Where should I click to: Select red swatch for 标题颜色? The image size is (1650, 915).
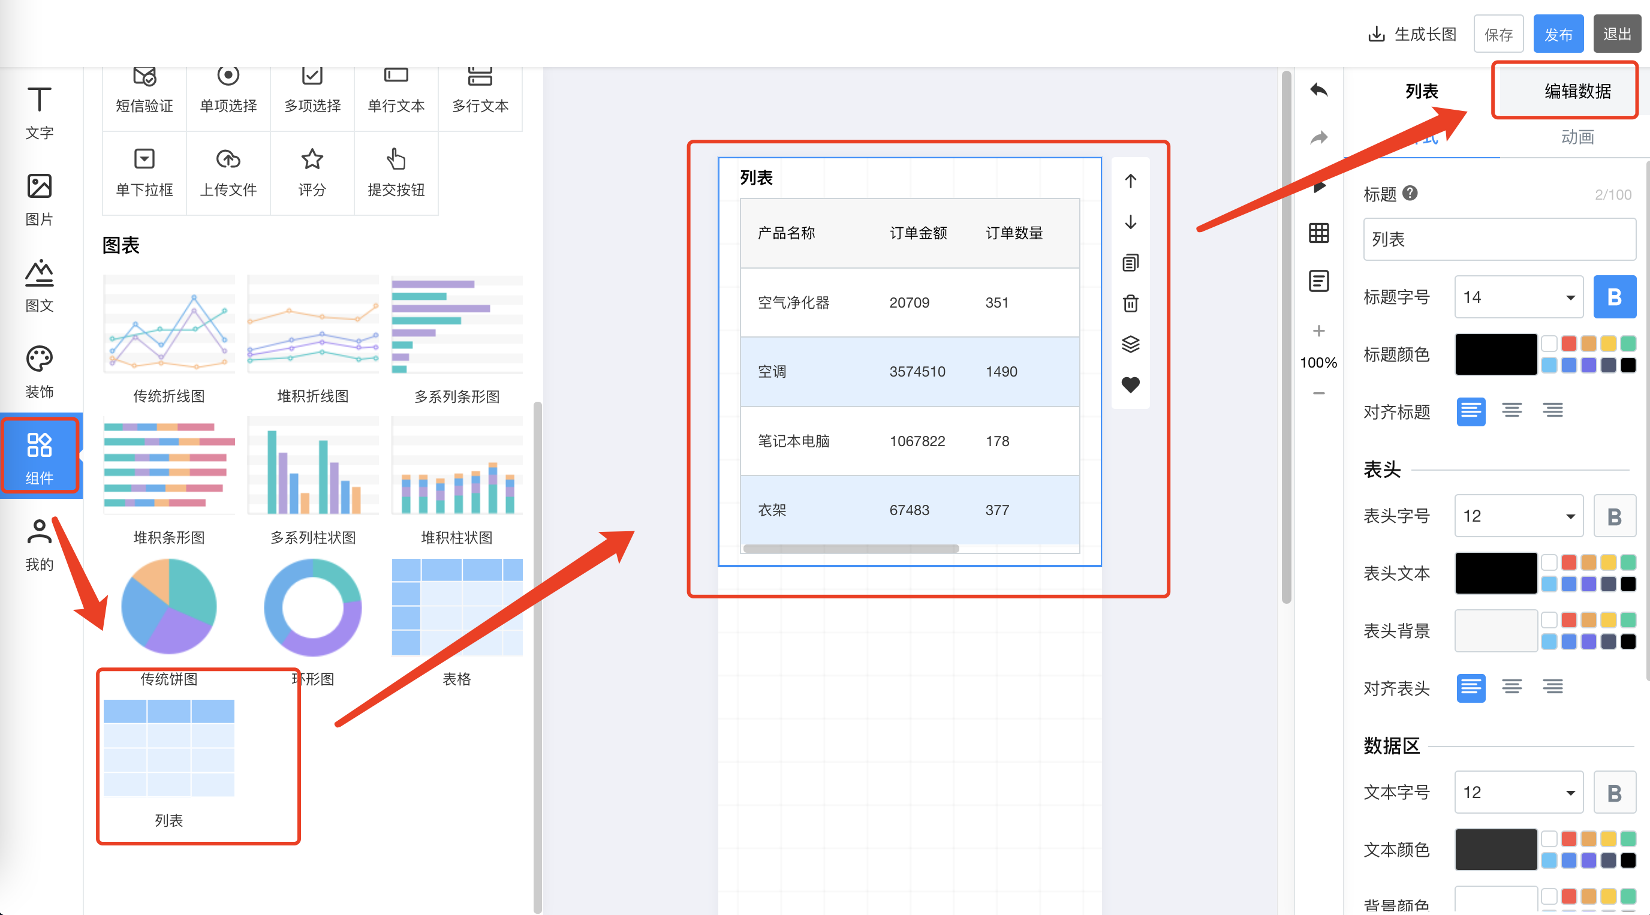click(1568, 344)
